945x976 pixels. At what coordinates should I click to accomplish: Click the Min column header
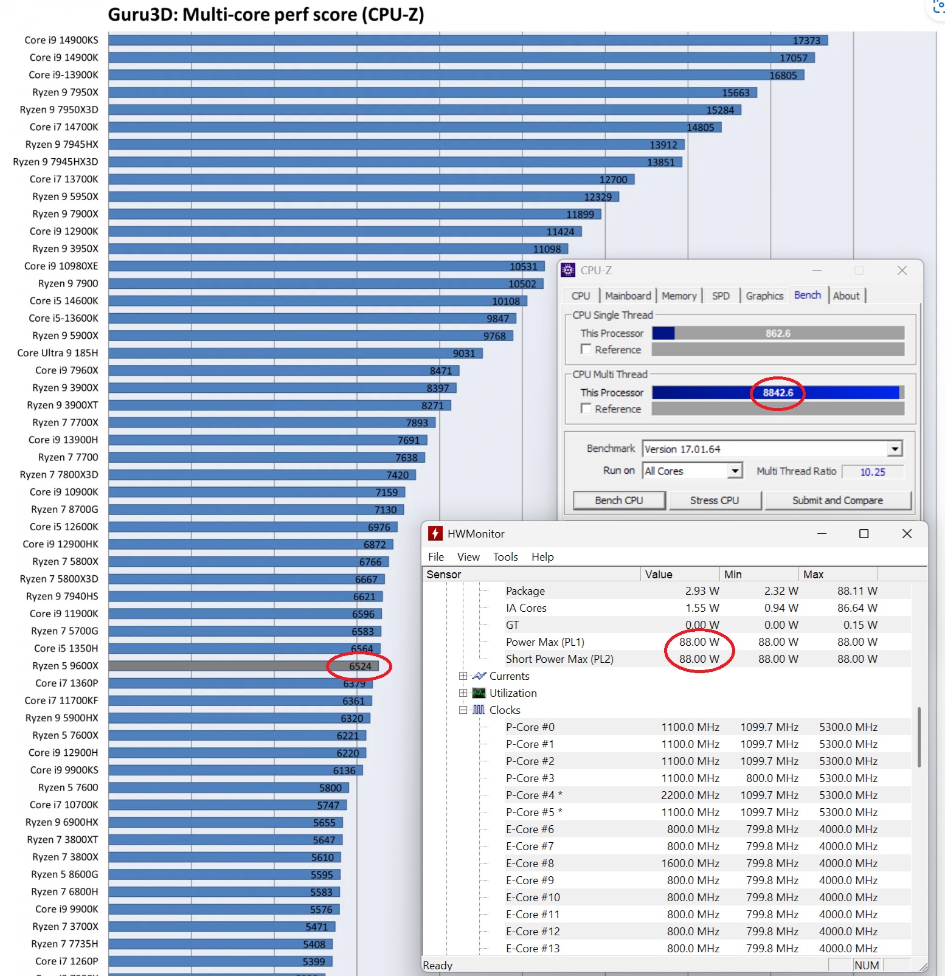coord(759,574)
